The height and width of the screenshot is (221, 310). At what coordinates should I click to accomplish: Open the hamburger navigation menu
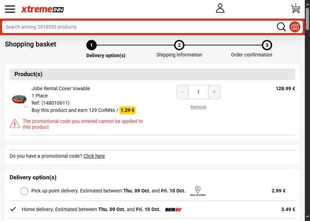10,9
